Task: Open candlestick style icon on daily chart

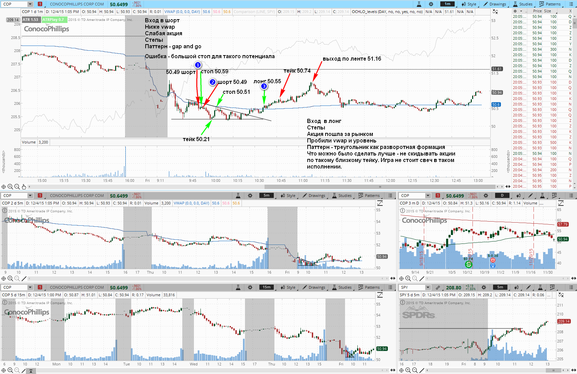Action: (x=519, y=196)
